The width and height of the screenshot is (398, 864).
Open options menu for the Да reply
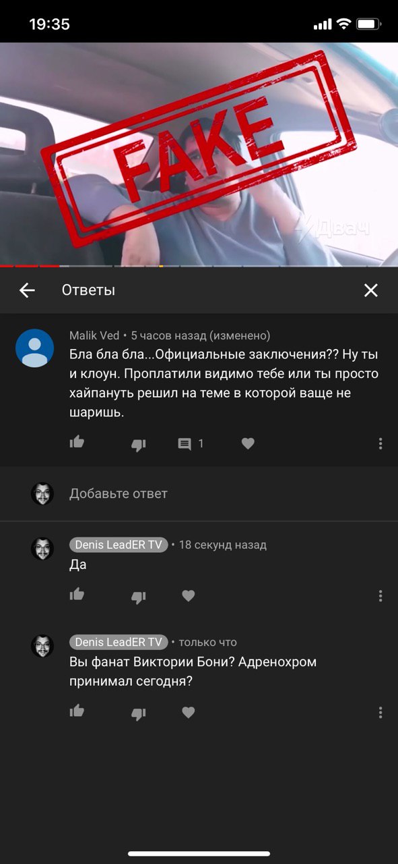point(380,596)
